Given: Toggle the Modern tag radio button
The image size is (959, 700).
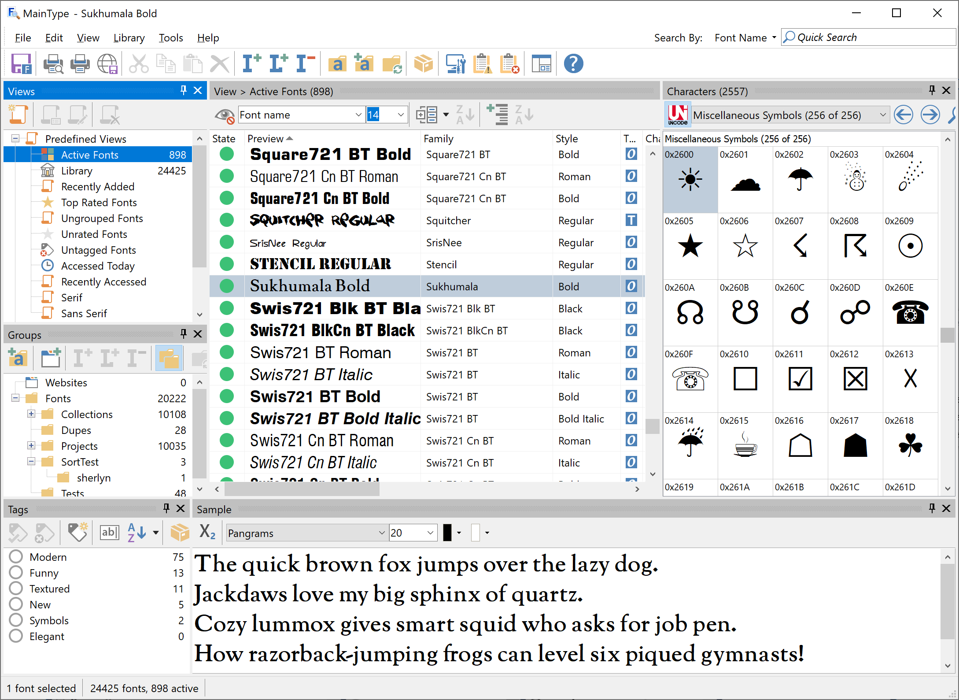Looking at the screenshot, I should pyautogui.click(x=14, y=556).
